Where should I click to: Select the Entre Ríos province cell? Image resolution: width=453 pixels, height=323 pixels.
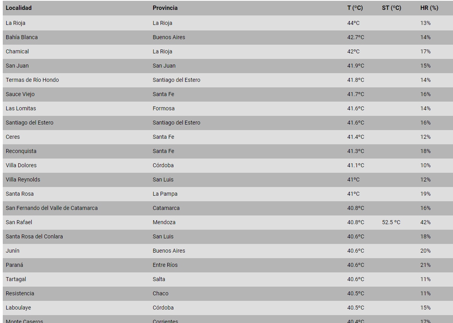(165, 265)
